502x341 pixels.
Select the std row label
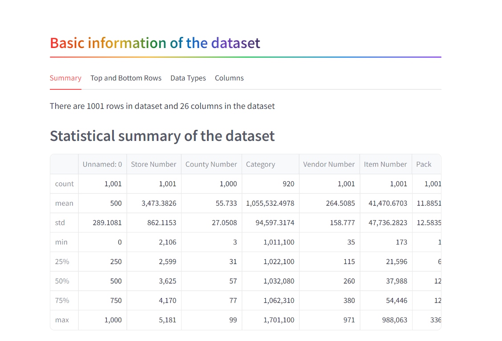point(60,223)
